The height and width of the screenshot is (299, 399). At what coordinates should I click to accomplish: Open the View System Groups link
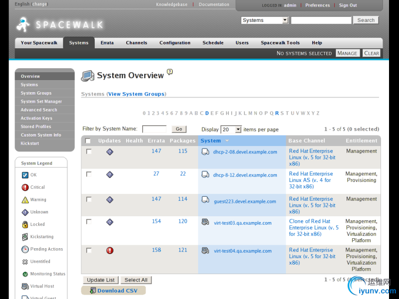point(136,94)
